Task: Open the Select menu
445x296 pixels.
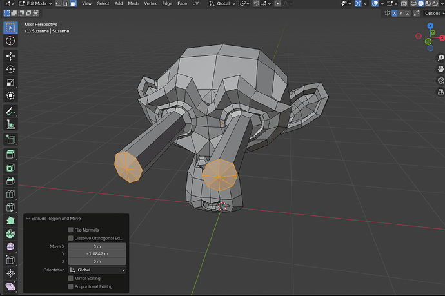Action: (103, 3)
